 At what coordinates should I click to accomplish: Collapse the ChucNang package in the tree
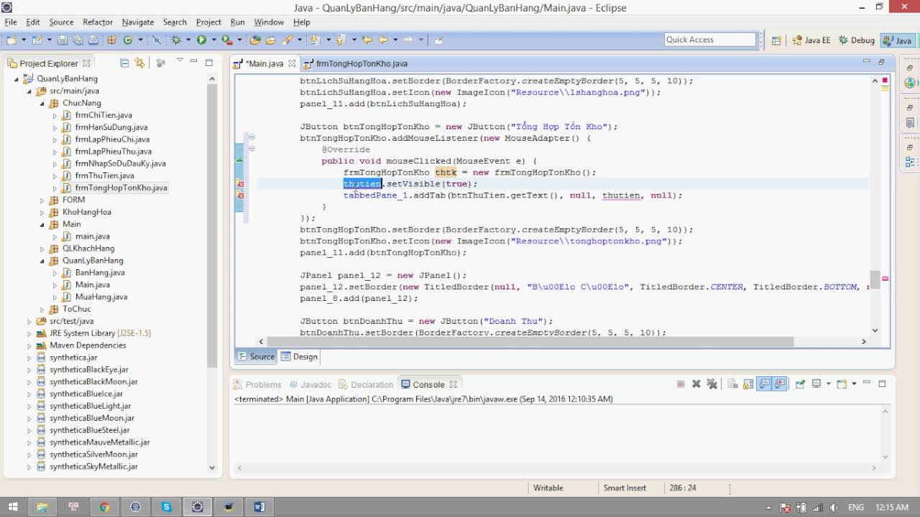(42, 103)
